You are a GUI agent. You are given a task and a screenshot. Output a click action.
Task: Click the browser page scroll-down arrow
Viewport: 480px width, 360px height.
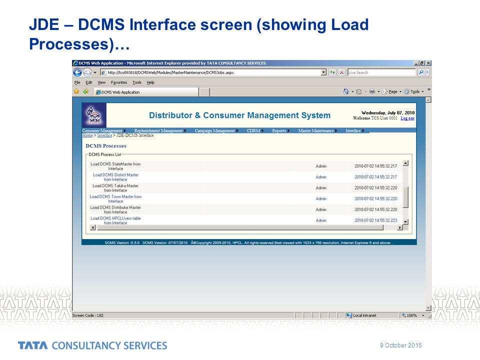pos(428,308)
